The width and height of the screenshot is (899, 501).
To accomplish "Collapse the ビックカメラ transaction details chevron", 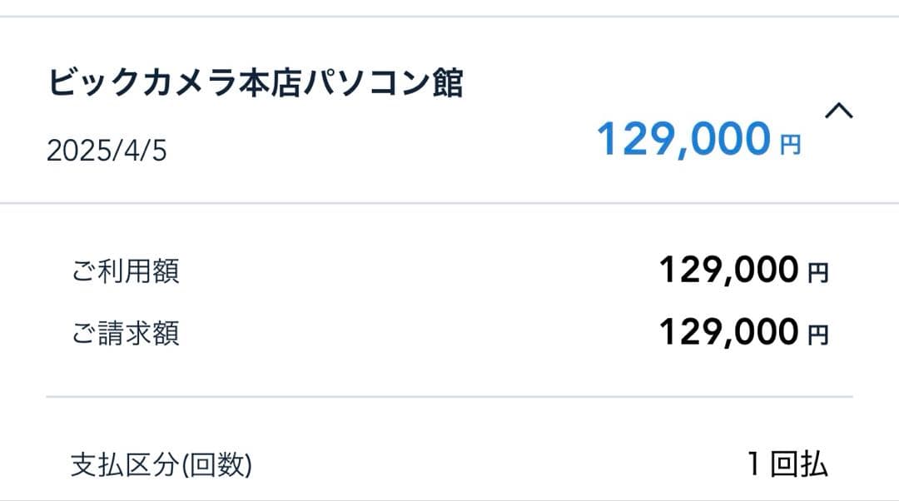I will [x=838, y=112].
